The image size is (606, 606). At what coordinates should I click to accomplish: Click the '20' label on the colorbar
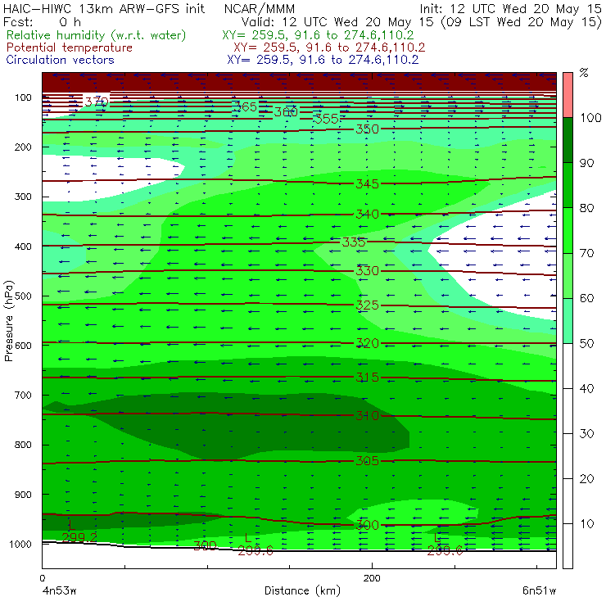586,479
